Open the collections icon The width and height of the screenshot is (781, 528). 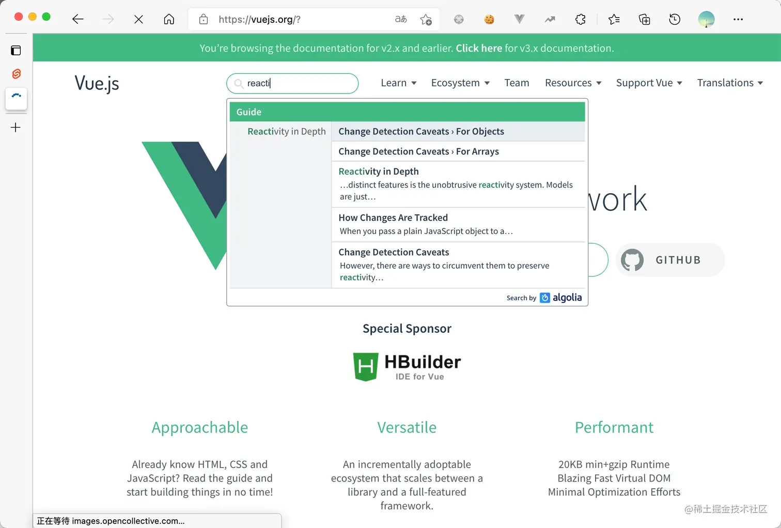[x=644, y=20]
